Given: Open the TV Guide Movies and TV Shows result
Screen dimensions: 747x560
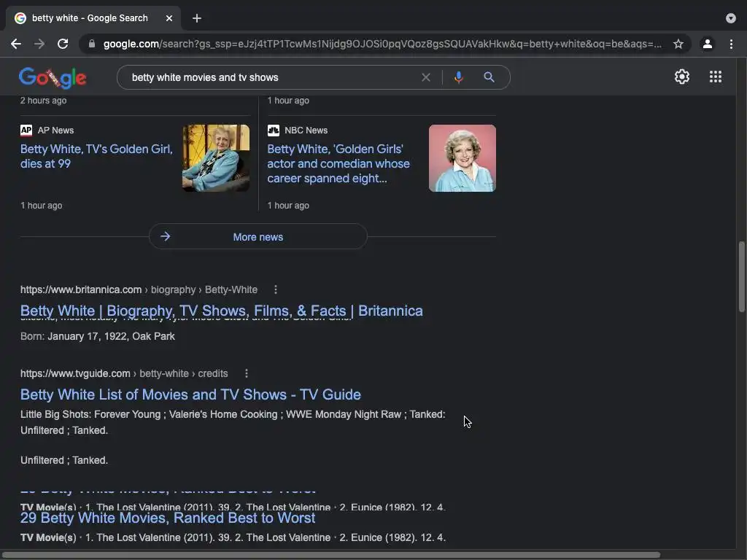Looking at the screenshot, I should pos(190,394).
